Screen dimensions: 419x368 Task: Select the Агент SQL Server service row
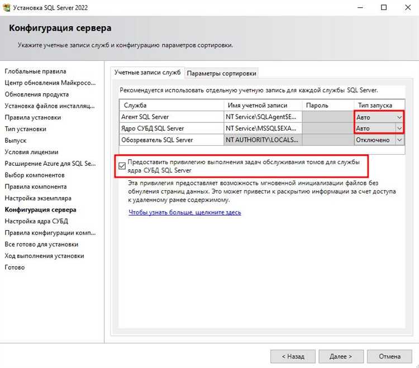172,117
